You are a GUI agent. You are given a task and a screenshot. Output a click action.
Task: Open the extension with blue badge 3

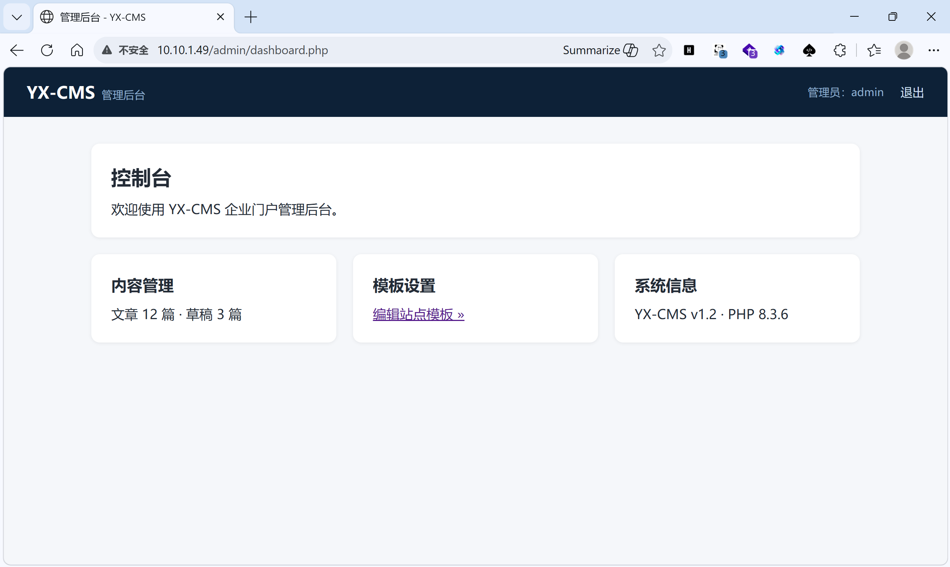[x=720, y=51]
